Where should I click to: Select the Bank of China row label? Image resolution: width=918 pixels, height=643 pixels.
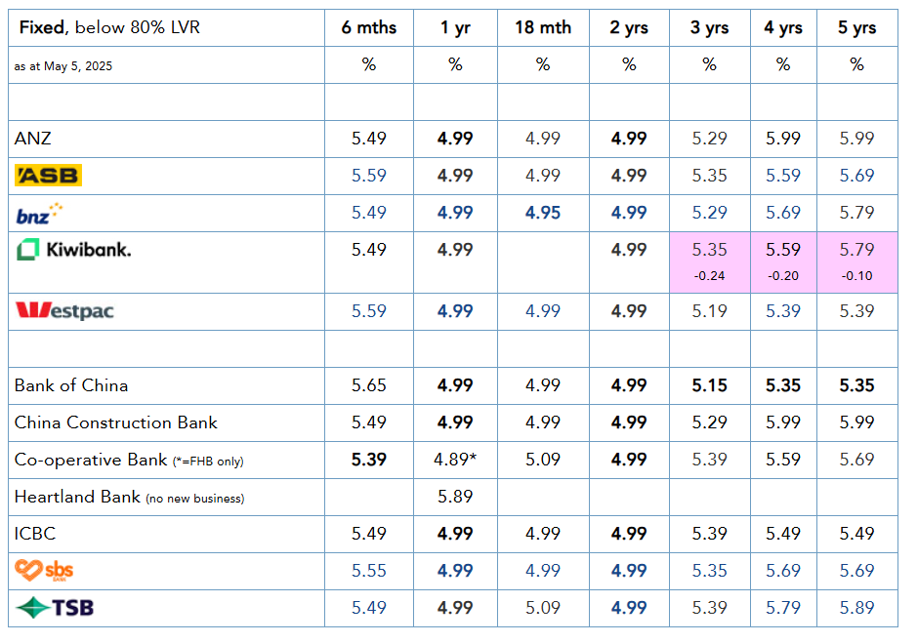[71, 385]
